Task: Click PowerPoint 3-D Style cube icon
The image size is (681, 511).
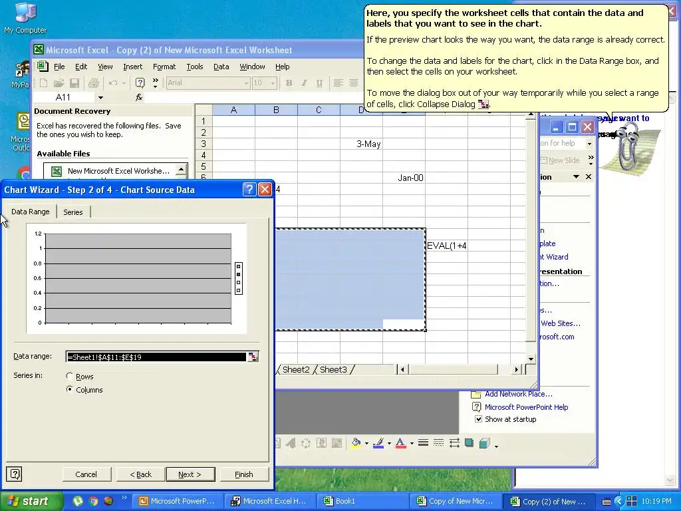Action: pyautogui.click(x=485, y=442)
